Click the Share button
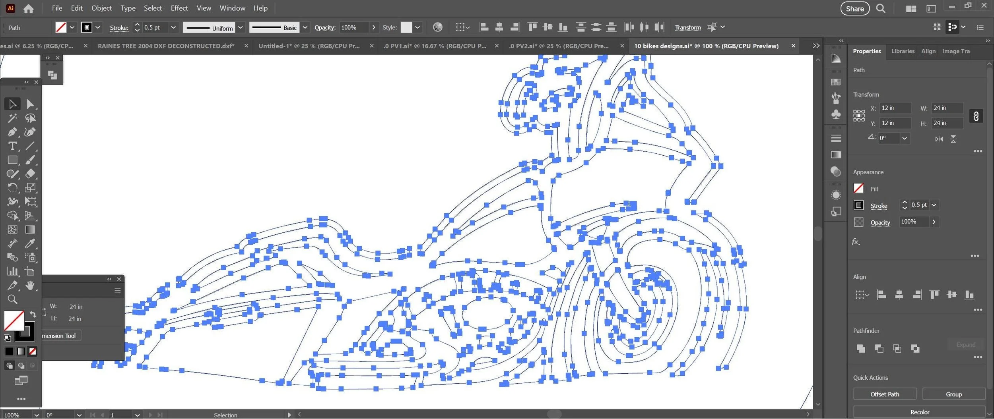 coord(855,8)
